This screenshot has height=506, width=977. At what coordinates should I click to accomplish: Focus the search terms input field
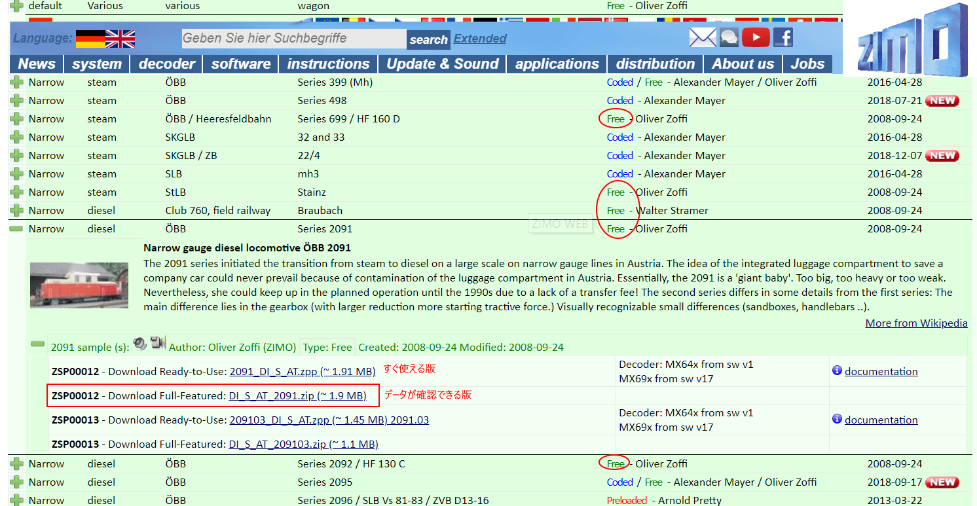(x=293, y=39)
